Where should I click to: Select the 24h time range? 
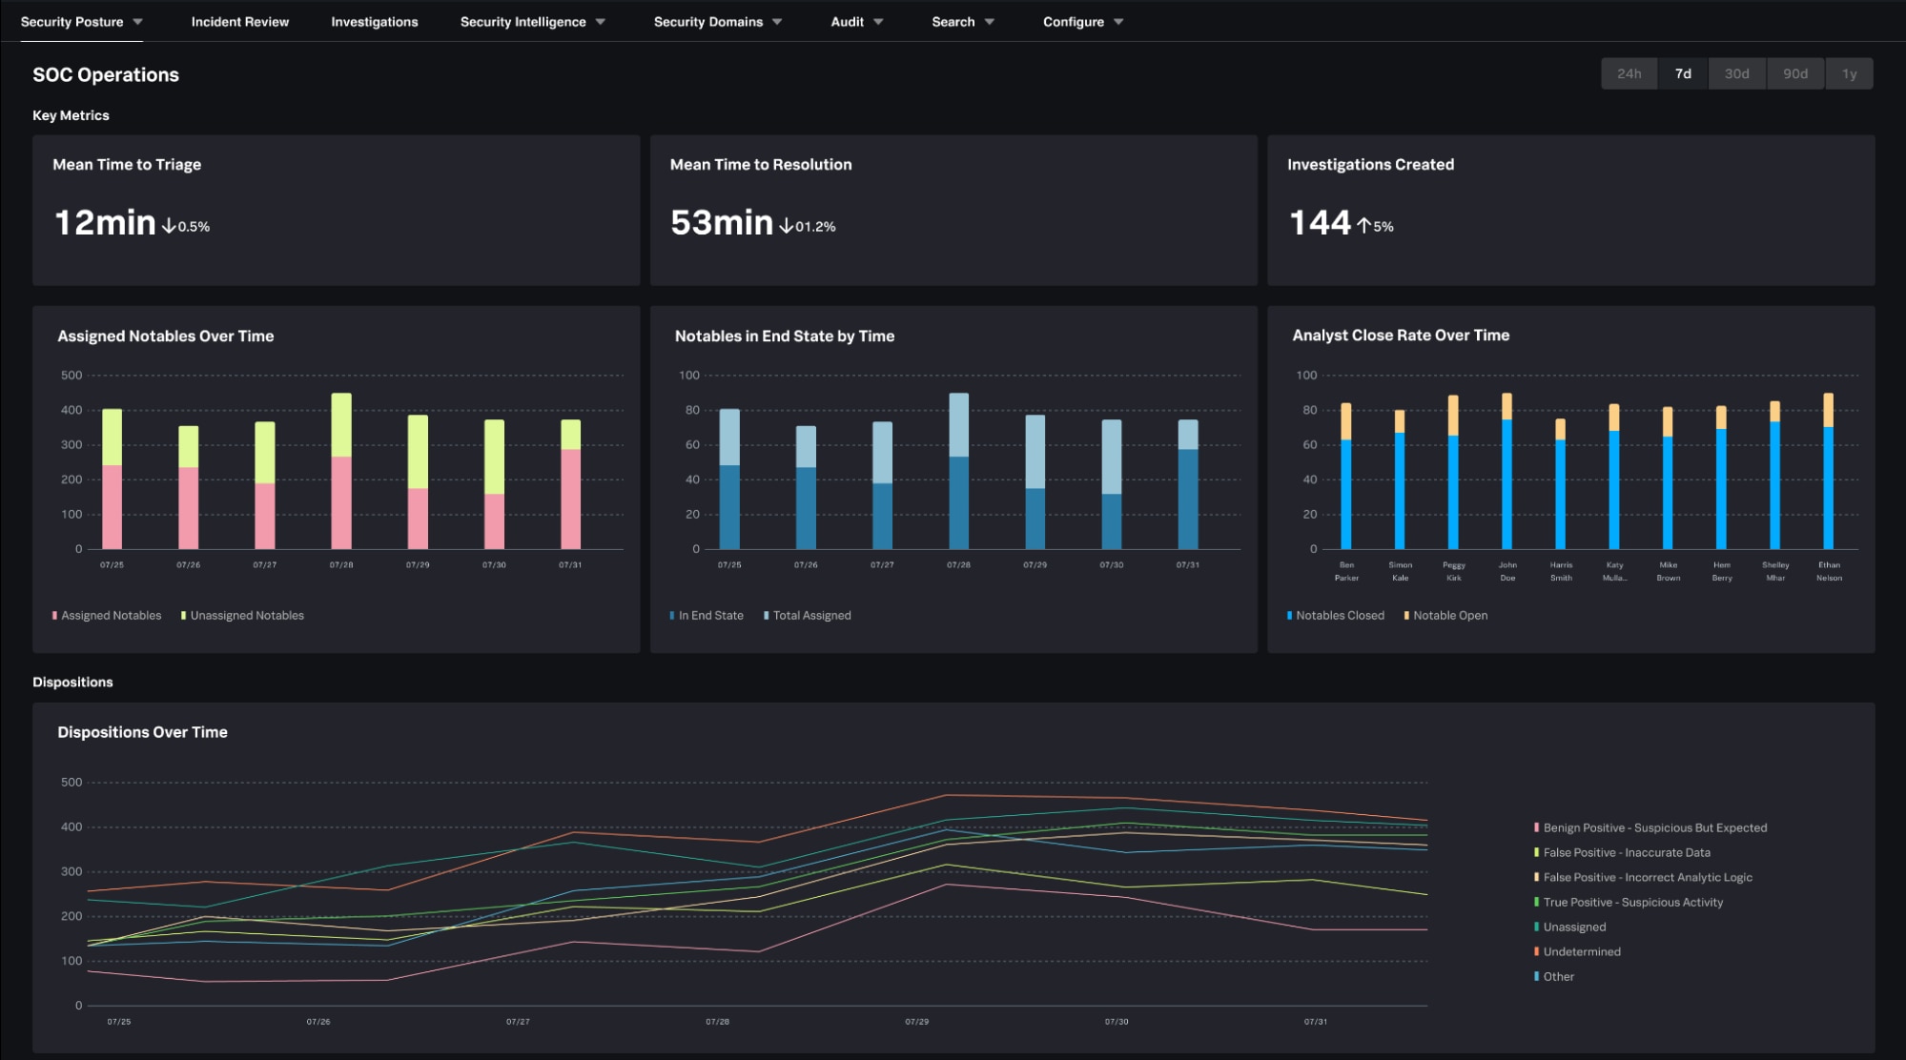click(x=1629, y=73)
